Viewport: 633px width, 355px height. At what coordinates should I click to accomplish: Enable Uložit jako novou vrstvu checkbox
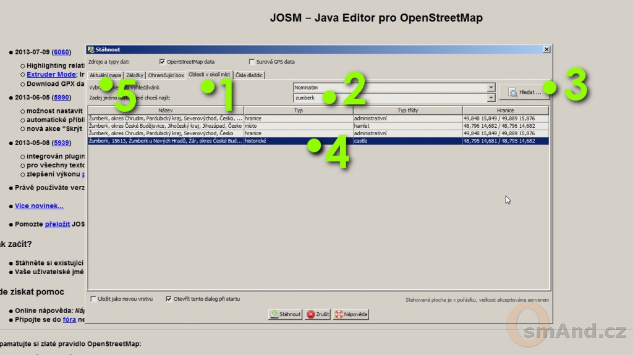point(93,299)
